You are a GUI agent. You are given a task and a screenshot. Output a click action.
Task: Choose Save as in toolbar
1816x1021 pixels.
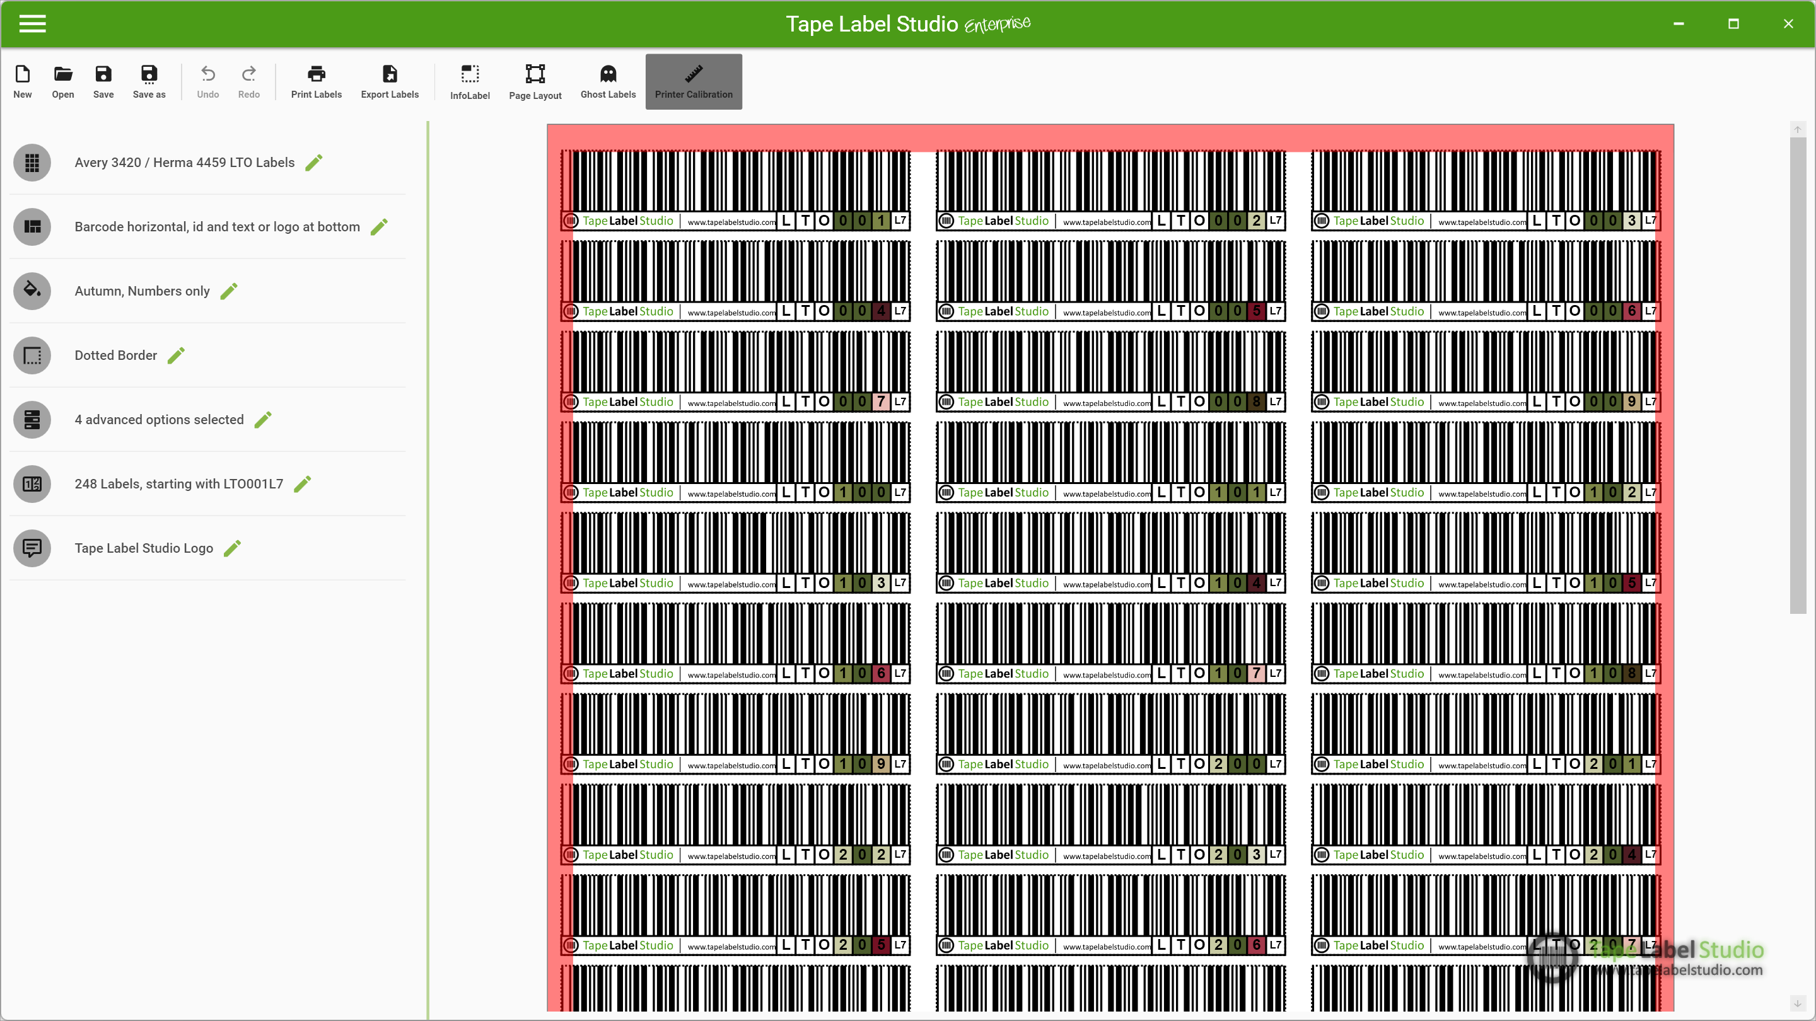click(149, 82)
